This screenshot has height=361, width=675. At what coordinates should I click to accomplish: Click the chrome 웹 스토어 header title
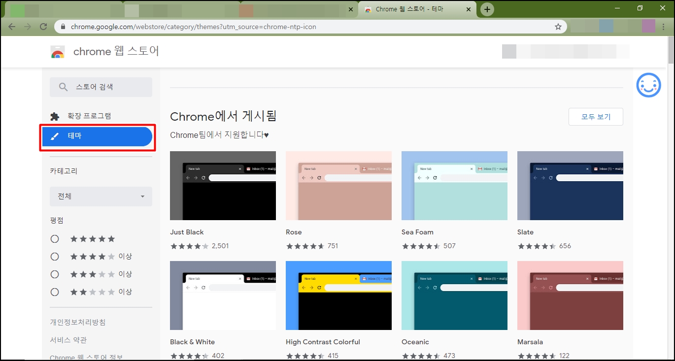point(116,51)
